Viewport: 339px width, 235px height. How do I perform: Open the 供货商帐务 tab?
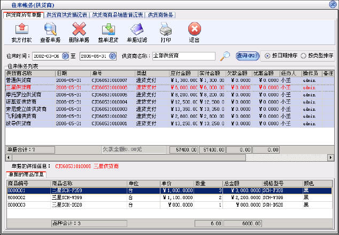(160, 15)
